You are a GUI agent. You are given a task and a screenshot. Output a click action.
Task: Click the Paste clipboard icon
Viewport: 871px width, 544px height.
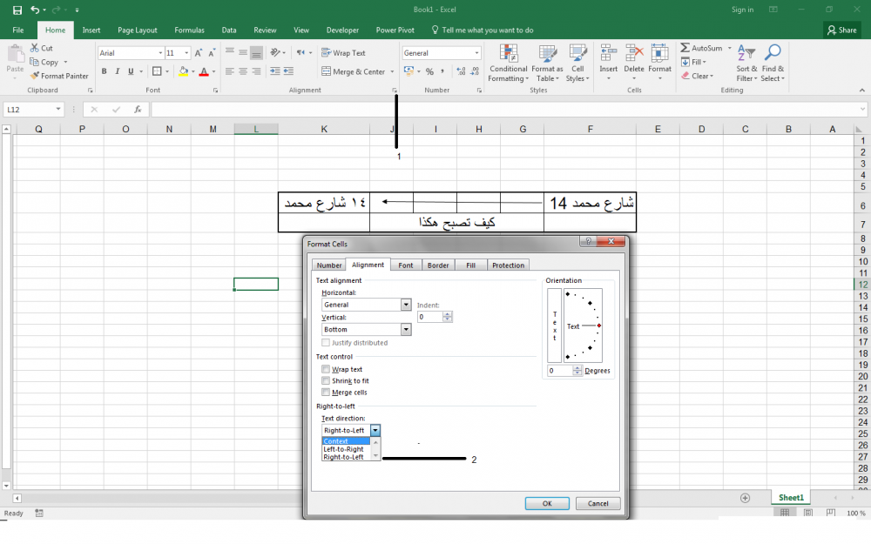tap(15, 54)
